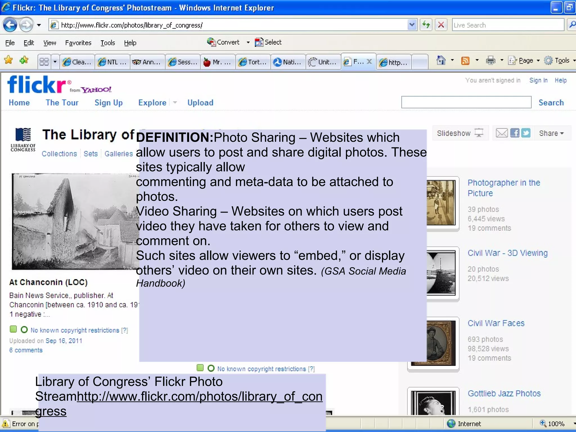Expand the Convert button dropdown arrow
576x432 pixels.
click(248, 42)
